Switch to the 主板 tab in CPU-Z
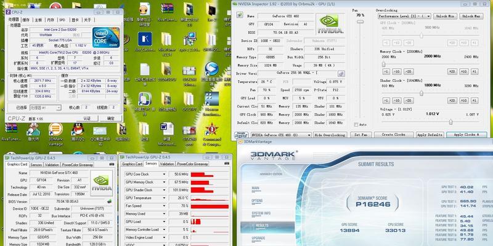Image resolution: width=493 pixels, height=246 pixels. click(38, 20)
